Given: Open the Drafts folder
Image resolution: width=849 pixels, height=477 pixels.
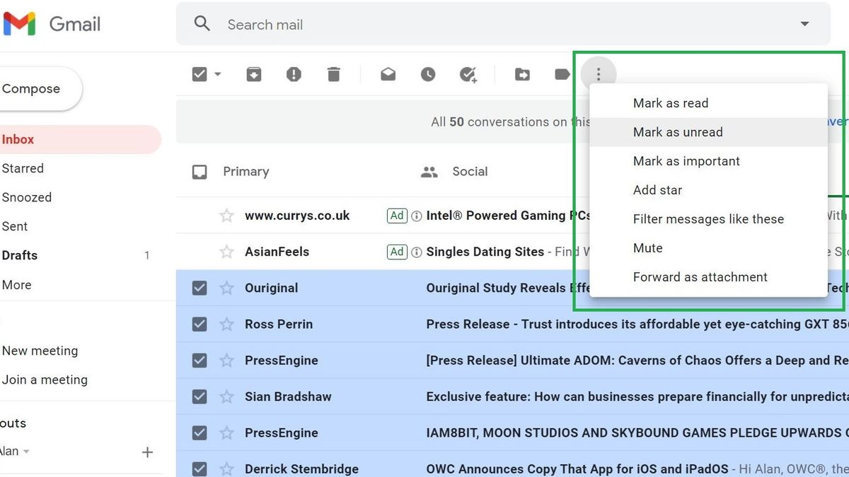Looking at the screenshot, I should tap(19, 255).
